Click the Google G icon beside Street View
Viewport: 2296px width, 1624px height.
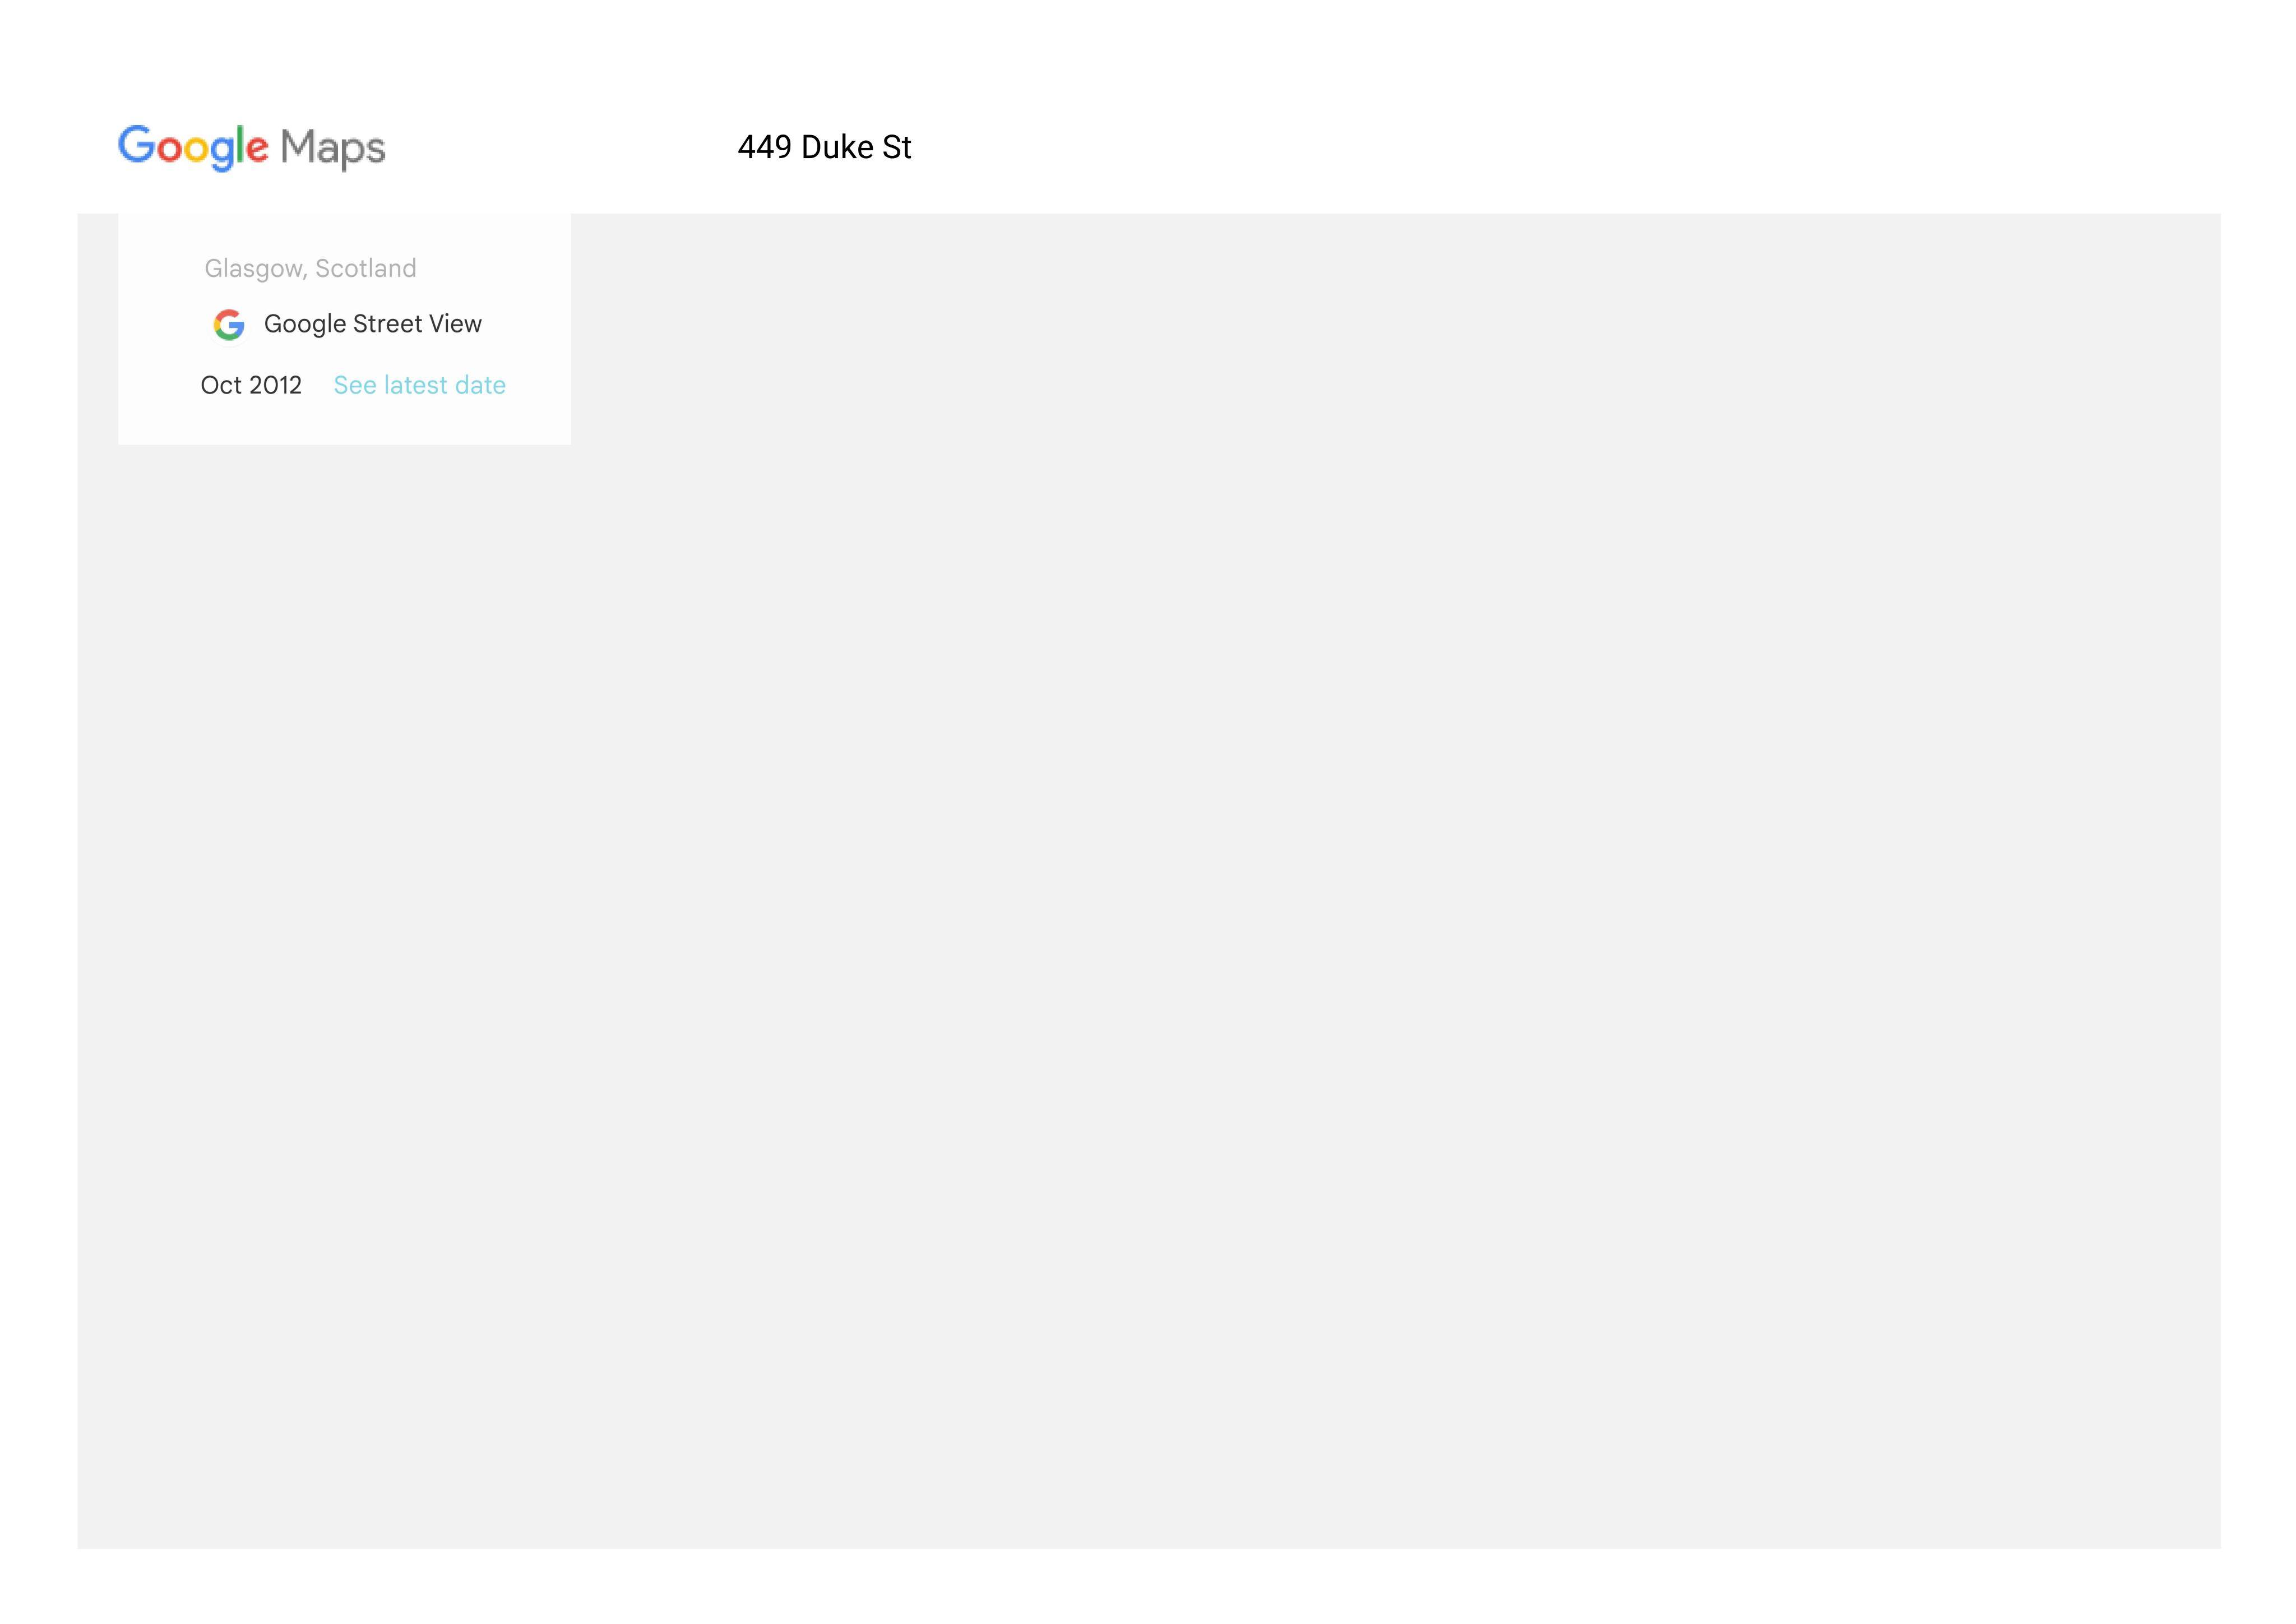point(229,324)
